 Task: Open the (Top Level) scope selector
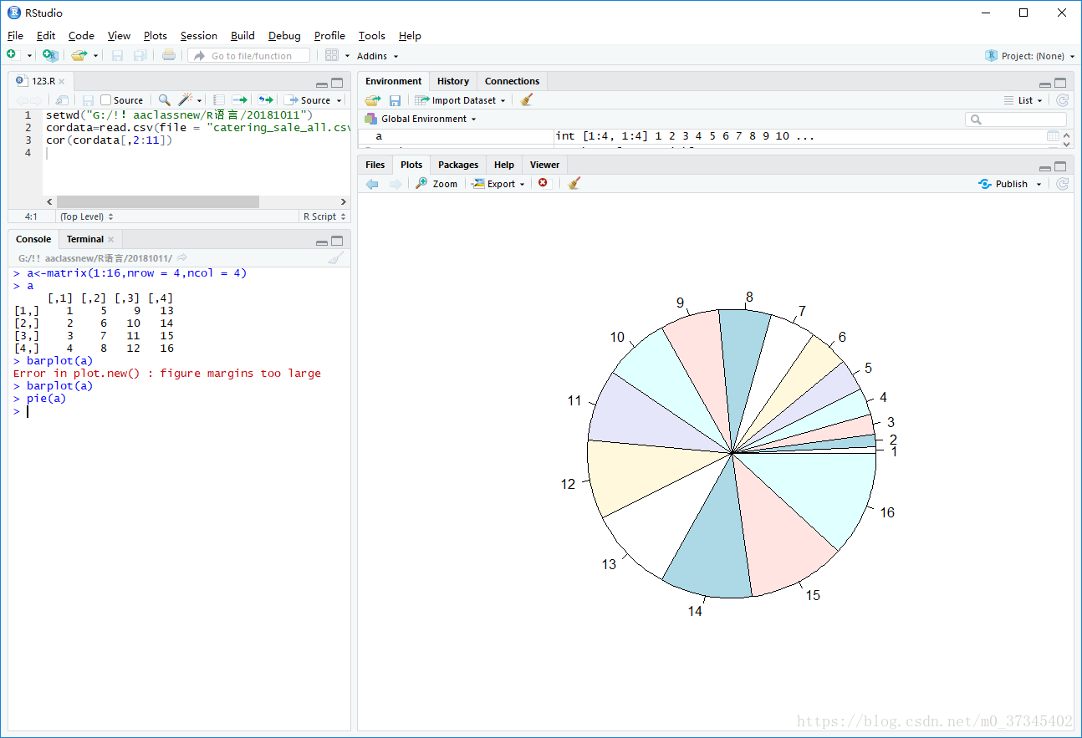87,216
